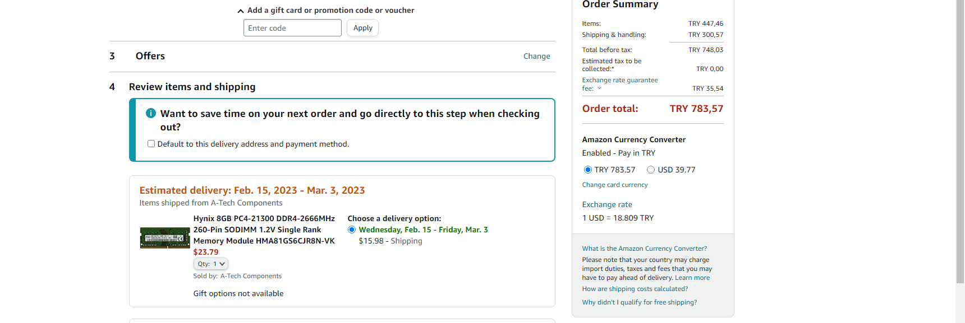Click the Change card currency link
This screenshot has height=323, width=965.
615,185
